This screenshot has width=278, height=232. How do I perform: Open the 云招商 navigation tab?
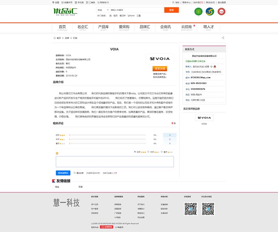click(187, 28)
